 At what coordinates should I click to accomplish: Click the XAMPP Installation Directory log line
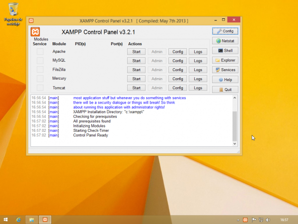click(x=109, y=112)
